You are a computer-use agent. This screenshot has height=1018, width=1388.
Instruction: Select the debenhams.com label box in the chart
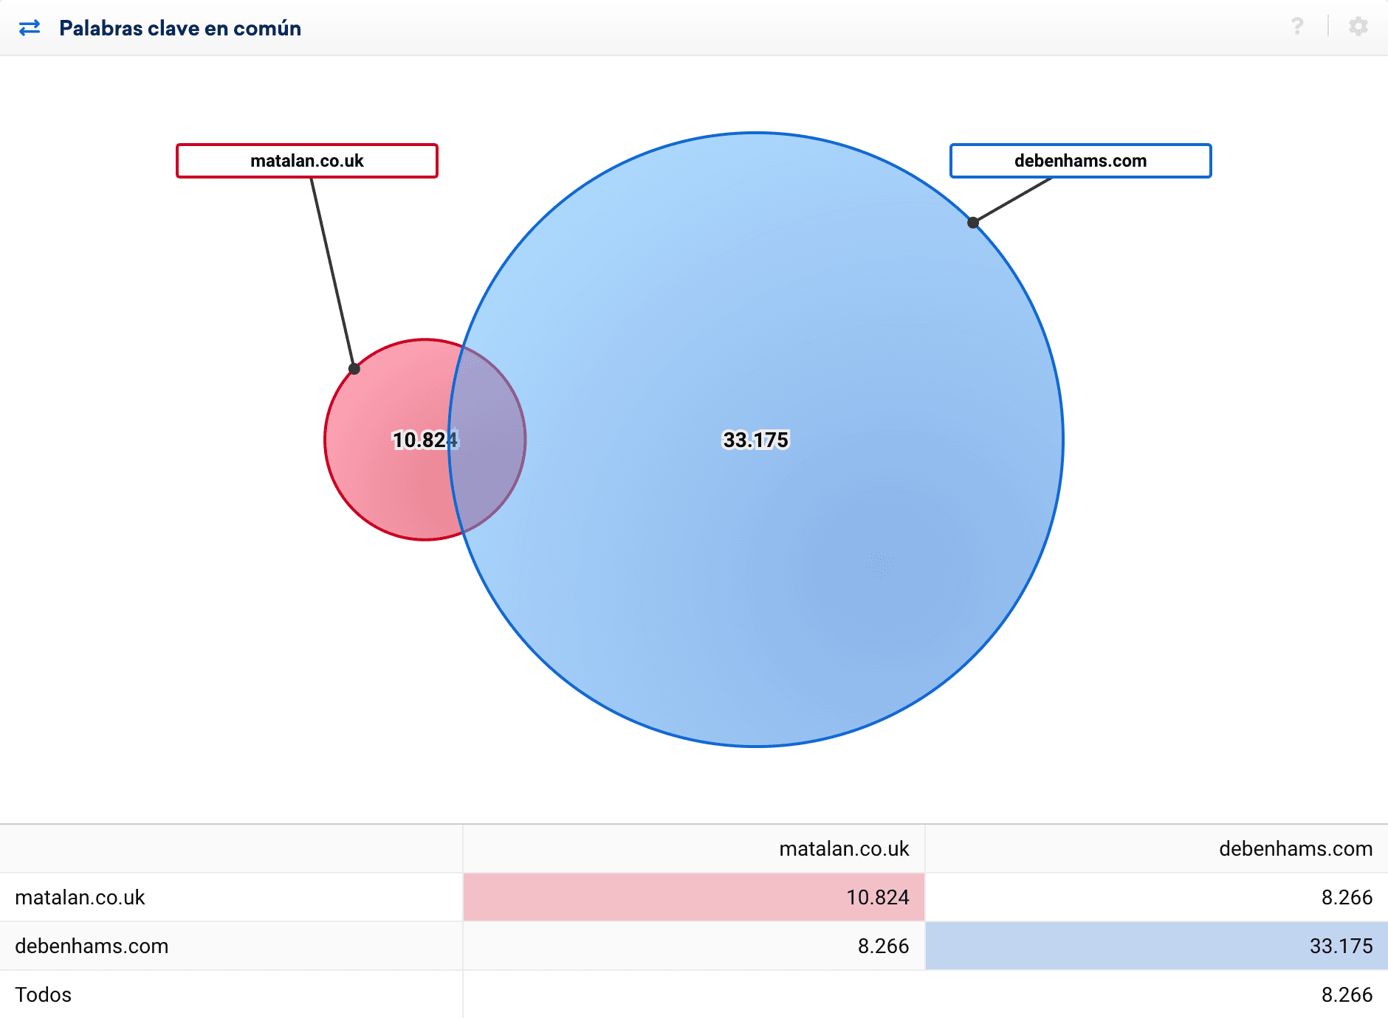(1080, 161)
